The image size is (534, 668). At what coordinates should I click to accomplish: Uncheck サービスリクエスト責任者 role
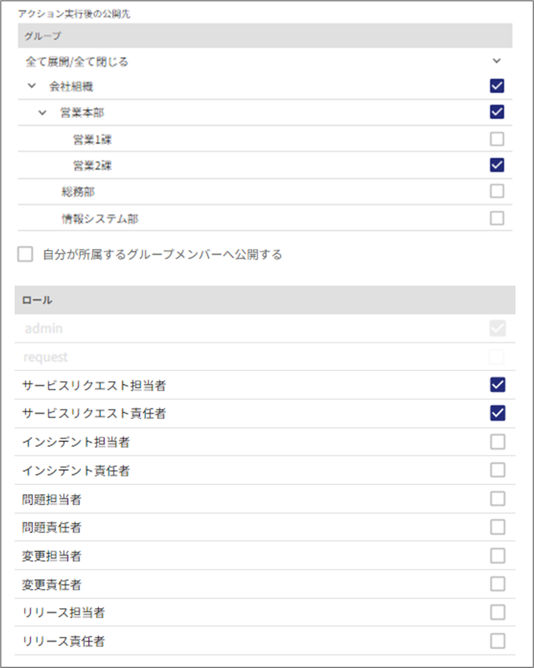pos(497,413)
